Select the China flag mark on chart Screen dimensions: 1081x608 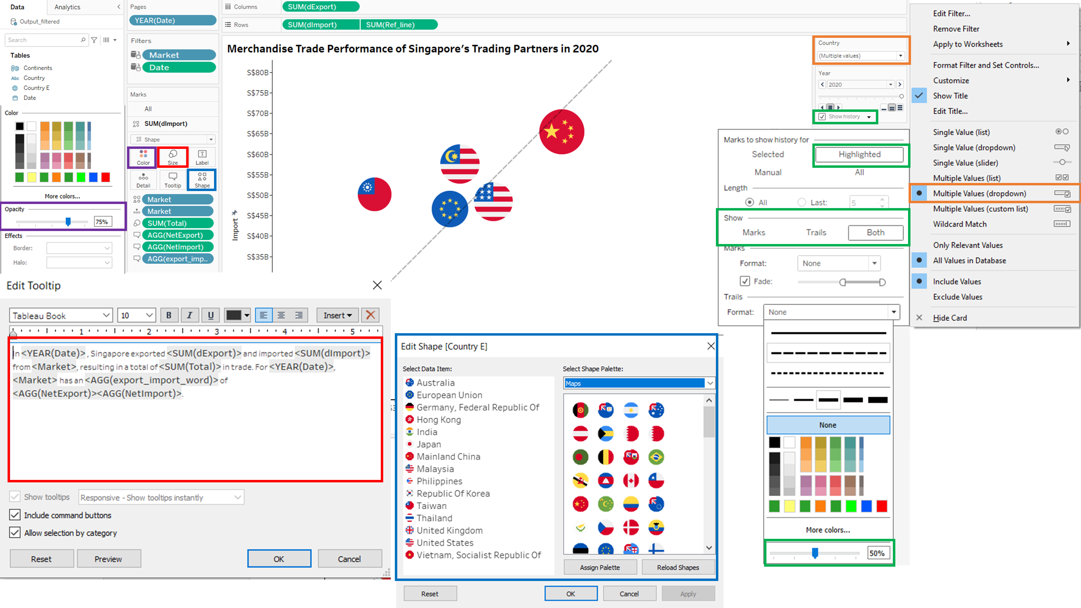click(x=562, y=132)
